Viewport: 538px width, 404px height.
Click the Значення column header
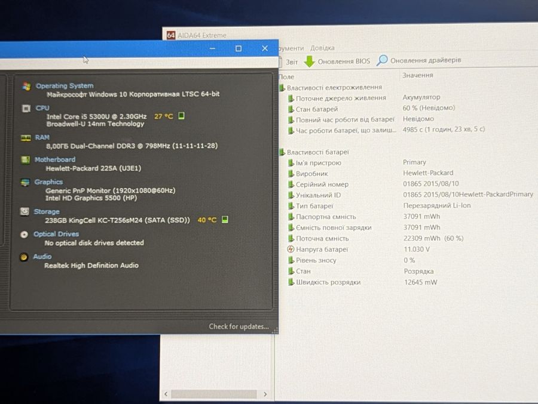pos(418,75)
